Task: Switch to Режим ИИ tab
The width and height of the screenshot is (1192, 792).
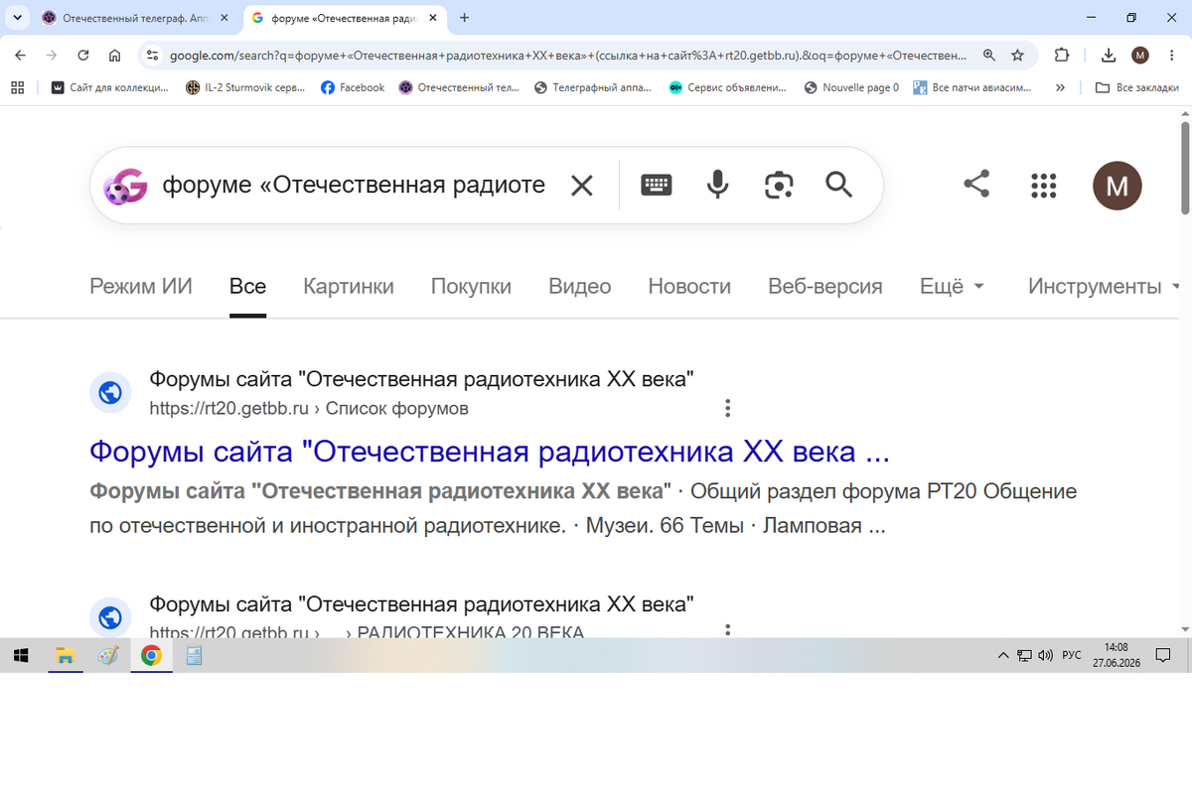Action: pos(141,286)
